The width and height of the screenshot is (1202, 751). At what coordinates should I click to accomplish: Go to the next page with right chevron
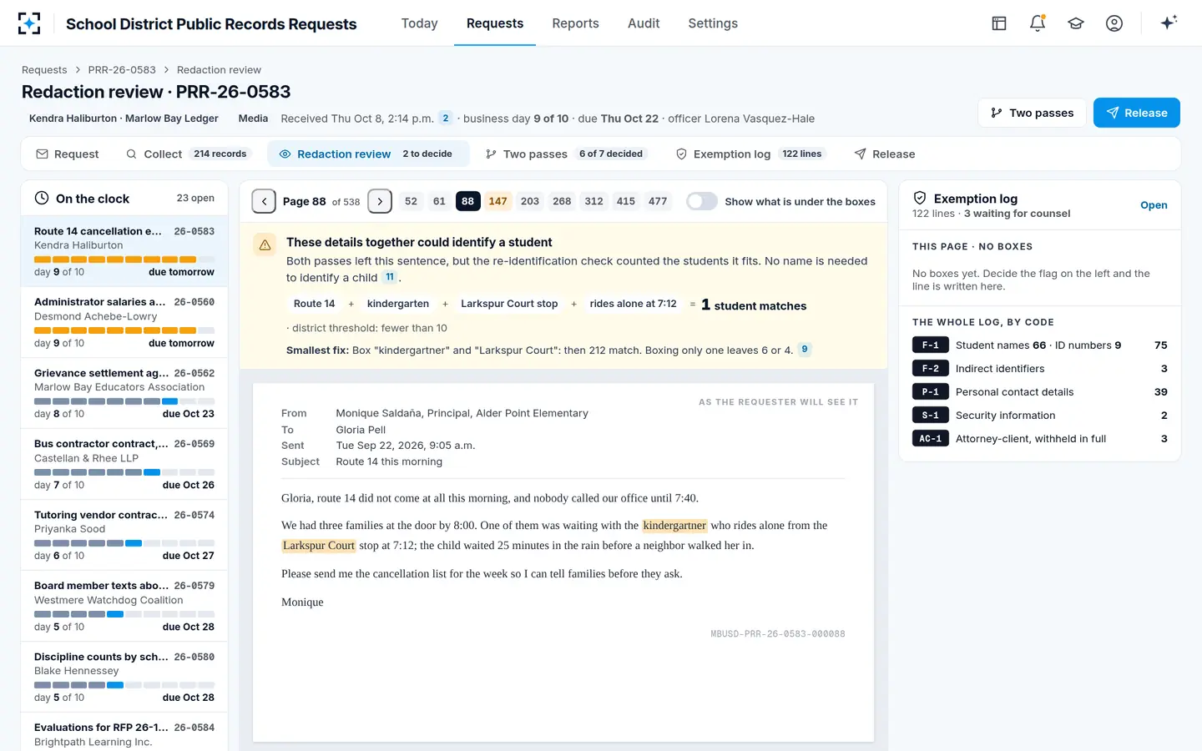pyautogui.click(x=380, y=201)
